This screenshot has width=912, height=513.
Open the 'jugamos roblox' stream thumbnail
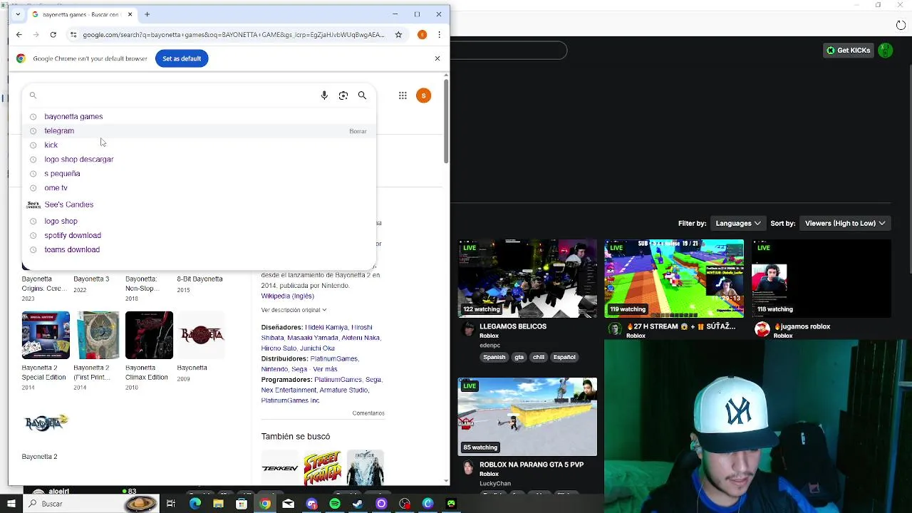click(x=822, y=279)
